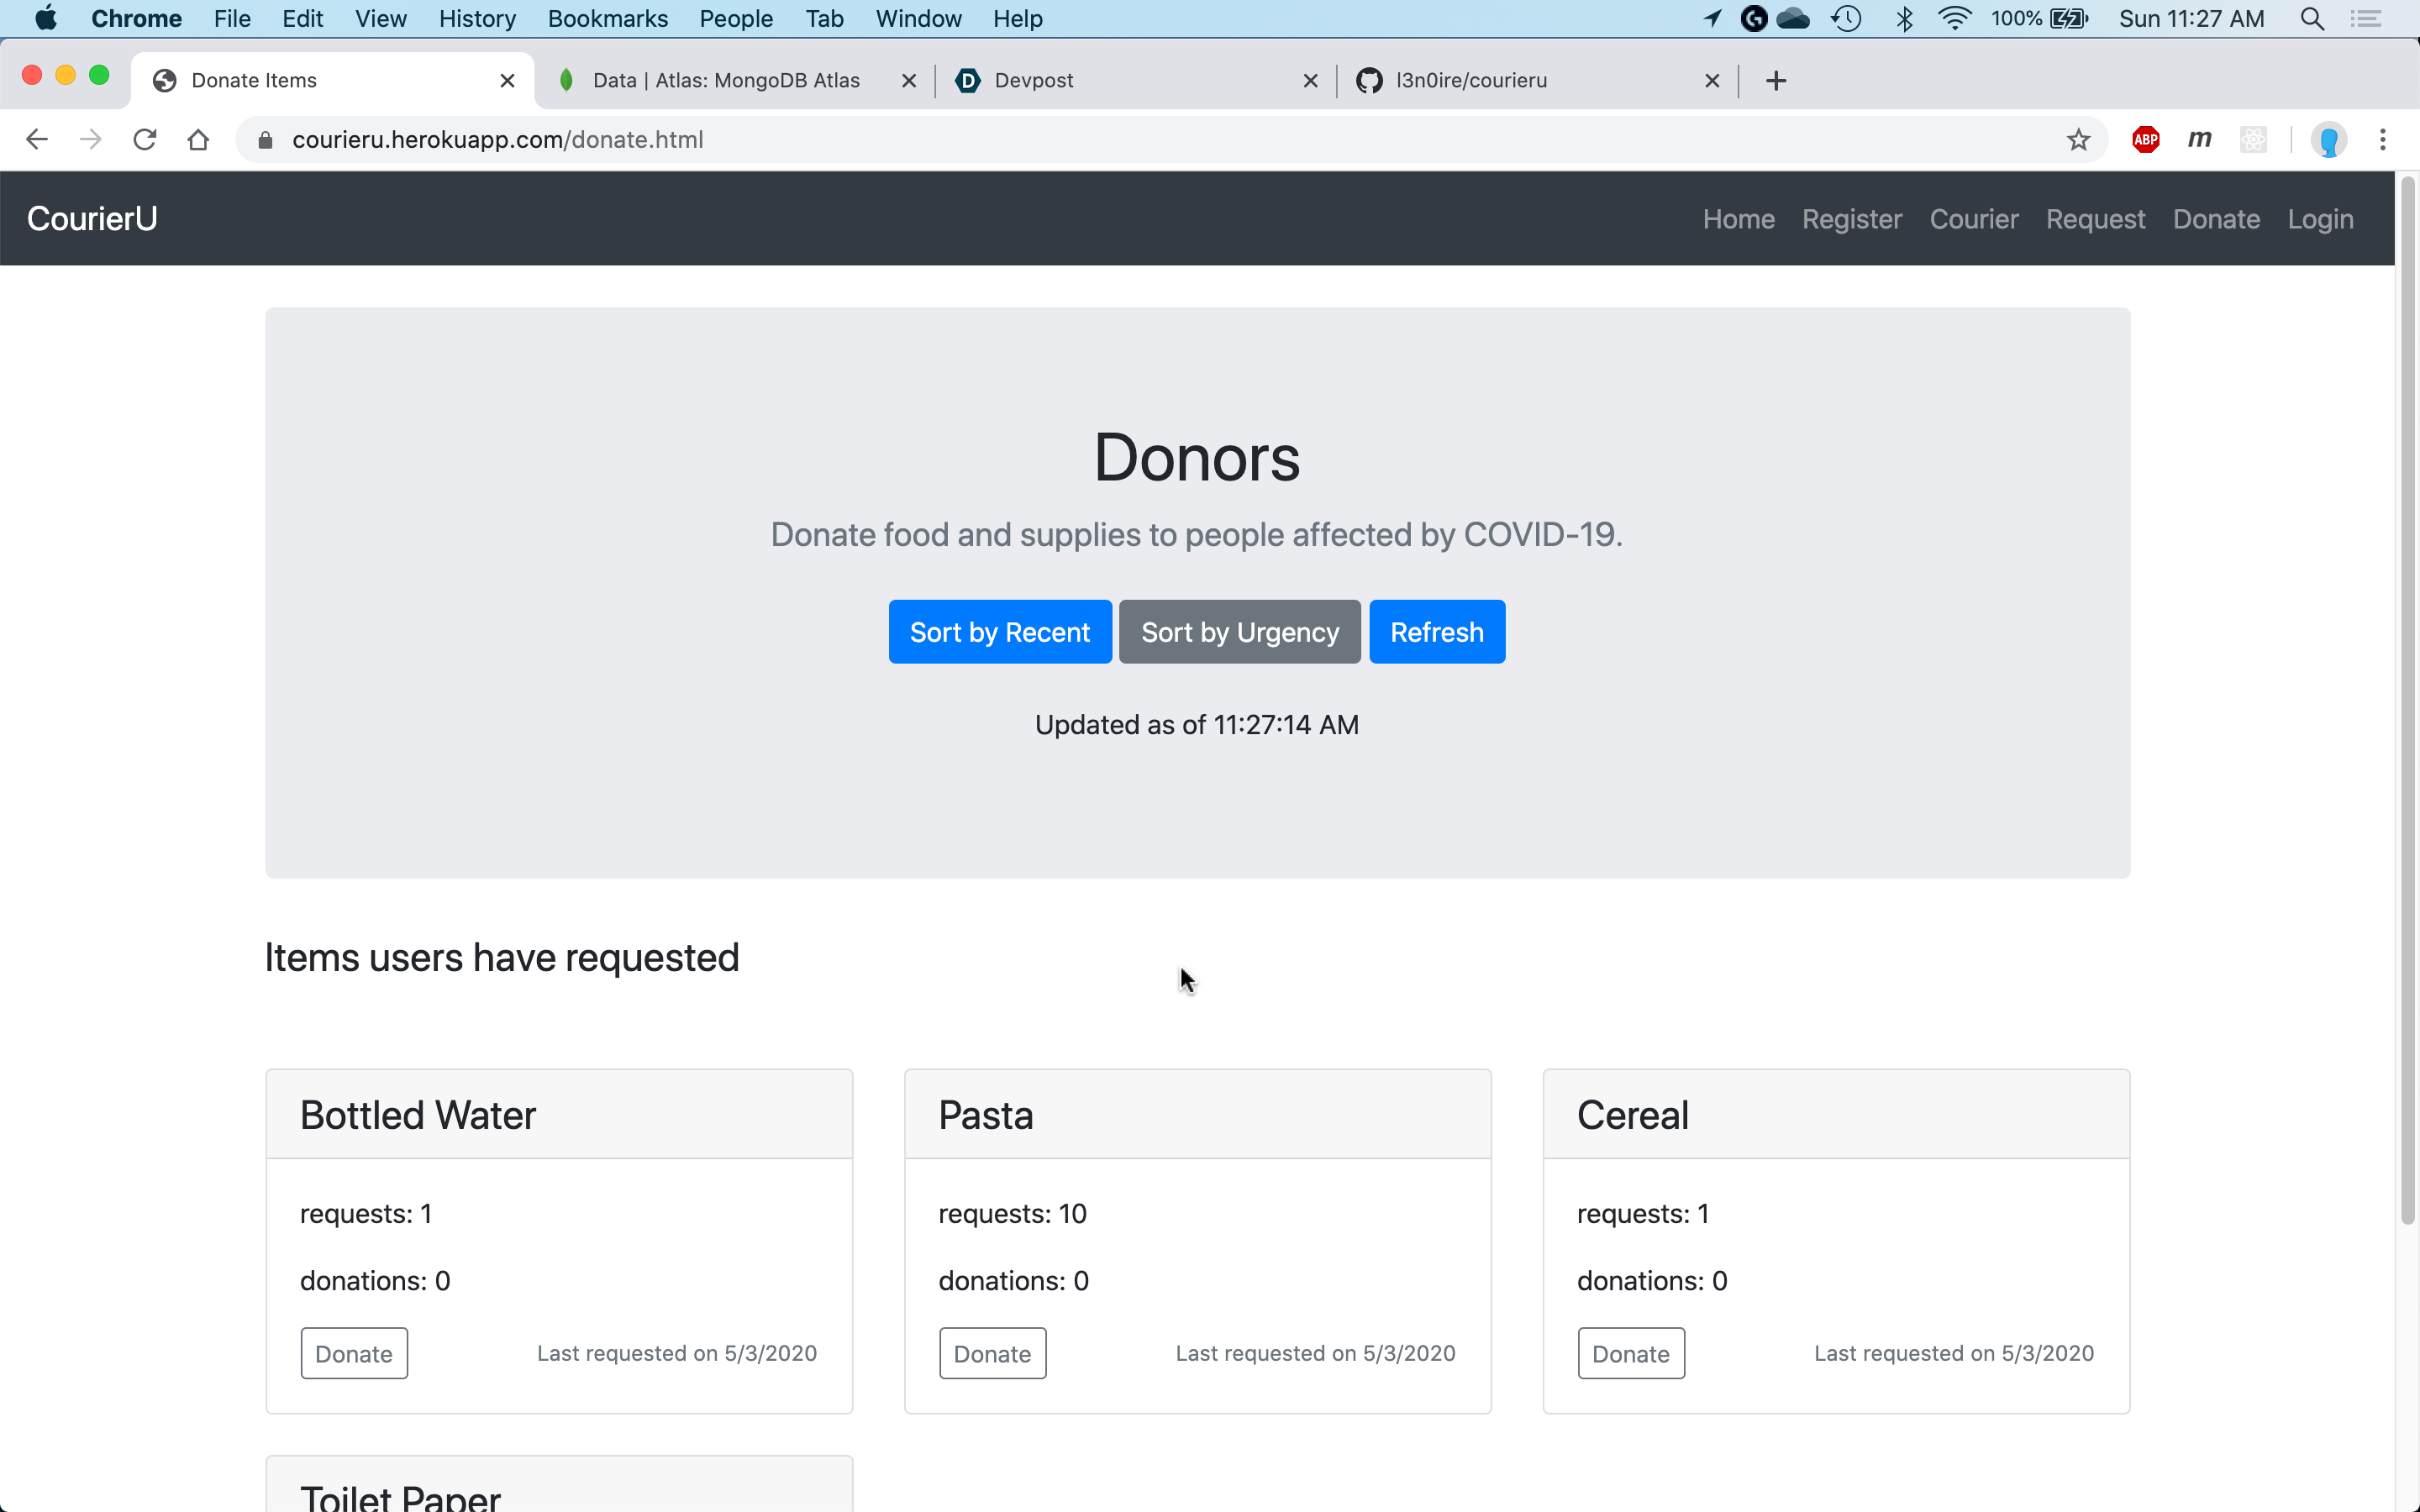Click the Sort by Recent button
This screenshot has width=2420, height=1512.
[999, 632]
